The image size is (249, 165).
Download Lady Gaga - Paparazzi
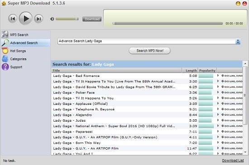click(x=232, y=132)
